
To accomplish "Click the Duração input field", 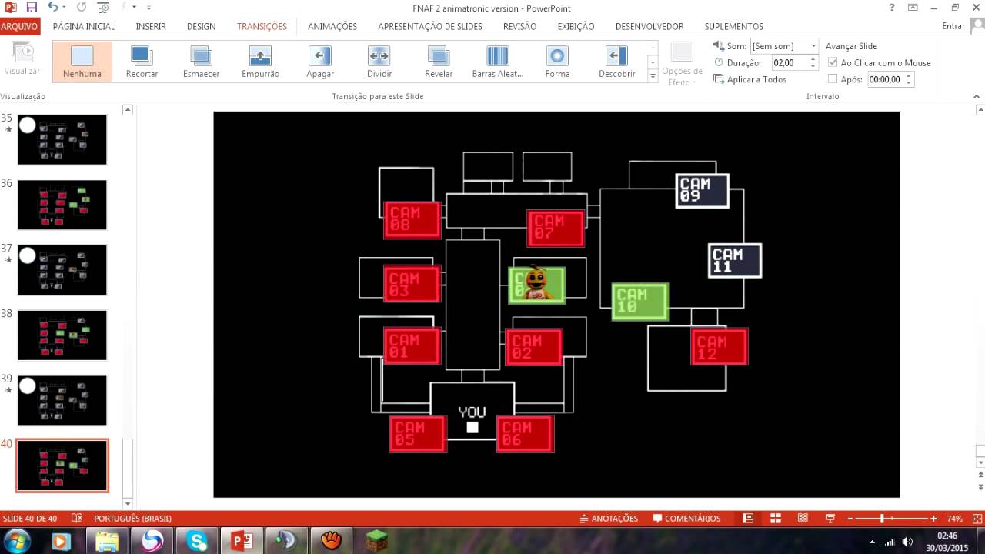I will pyautogui.click(x=790, y=62).
